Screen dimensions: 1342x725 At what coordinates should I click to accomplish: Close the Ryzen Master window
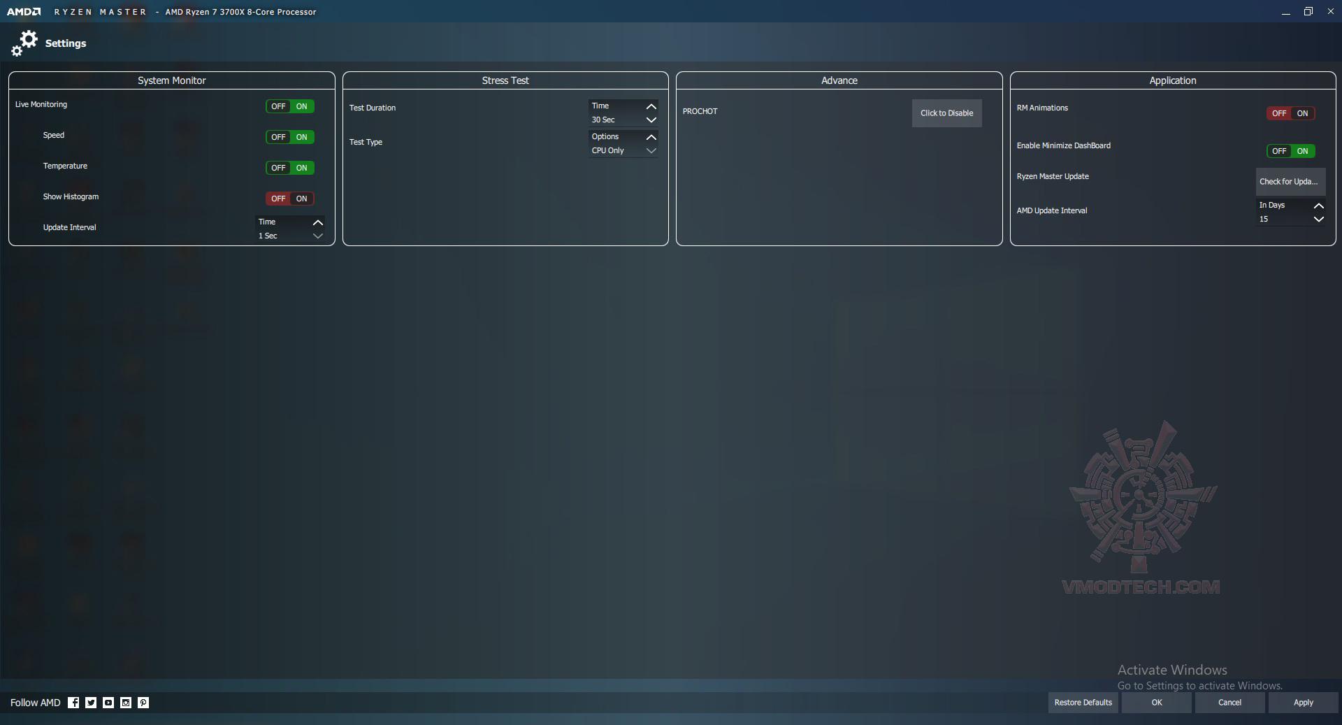pyautogui.click(x=1331, y=12)
